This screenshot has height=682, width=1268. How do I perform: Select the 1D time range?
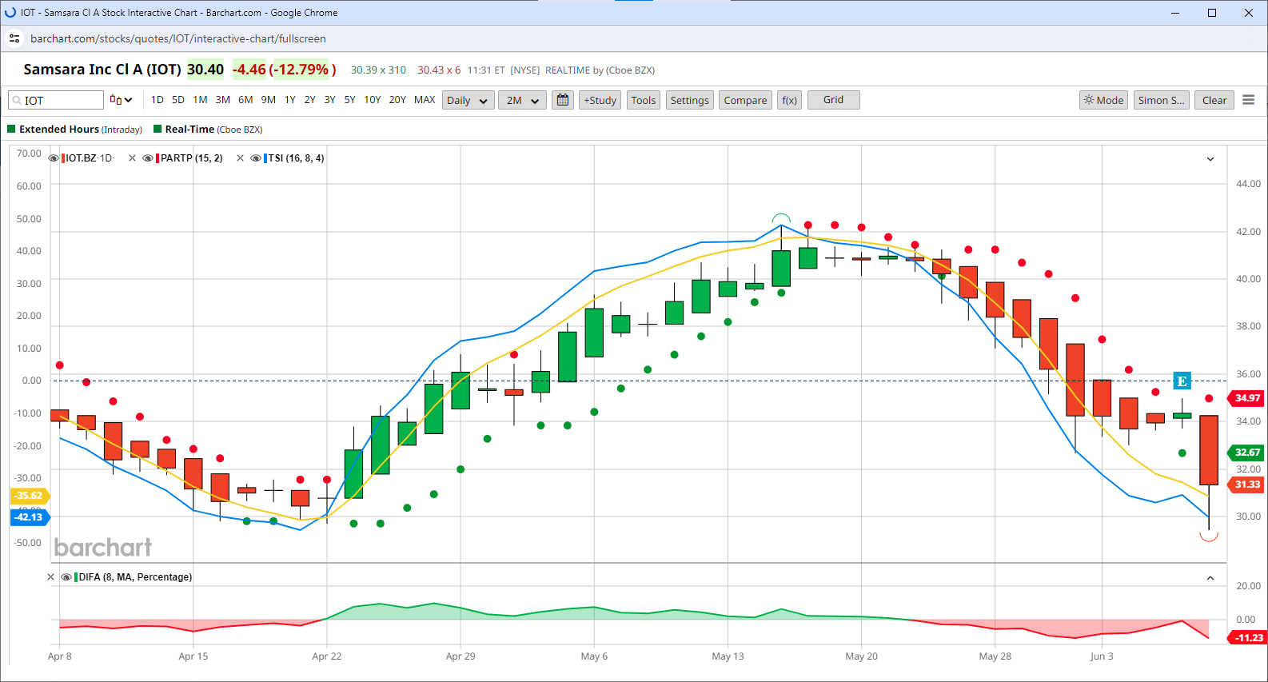tap(158, 100)
